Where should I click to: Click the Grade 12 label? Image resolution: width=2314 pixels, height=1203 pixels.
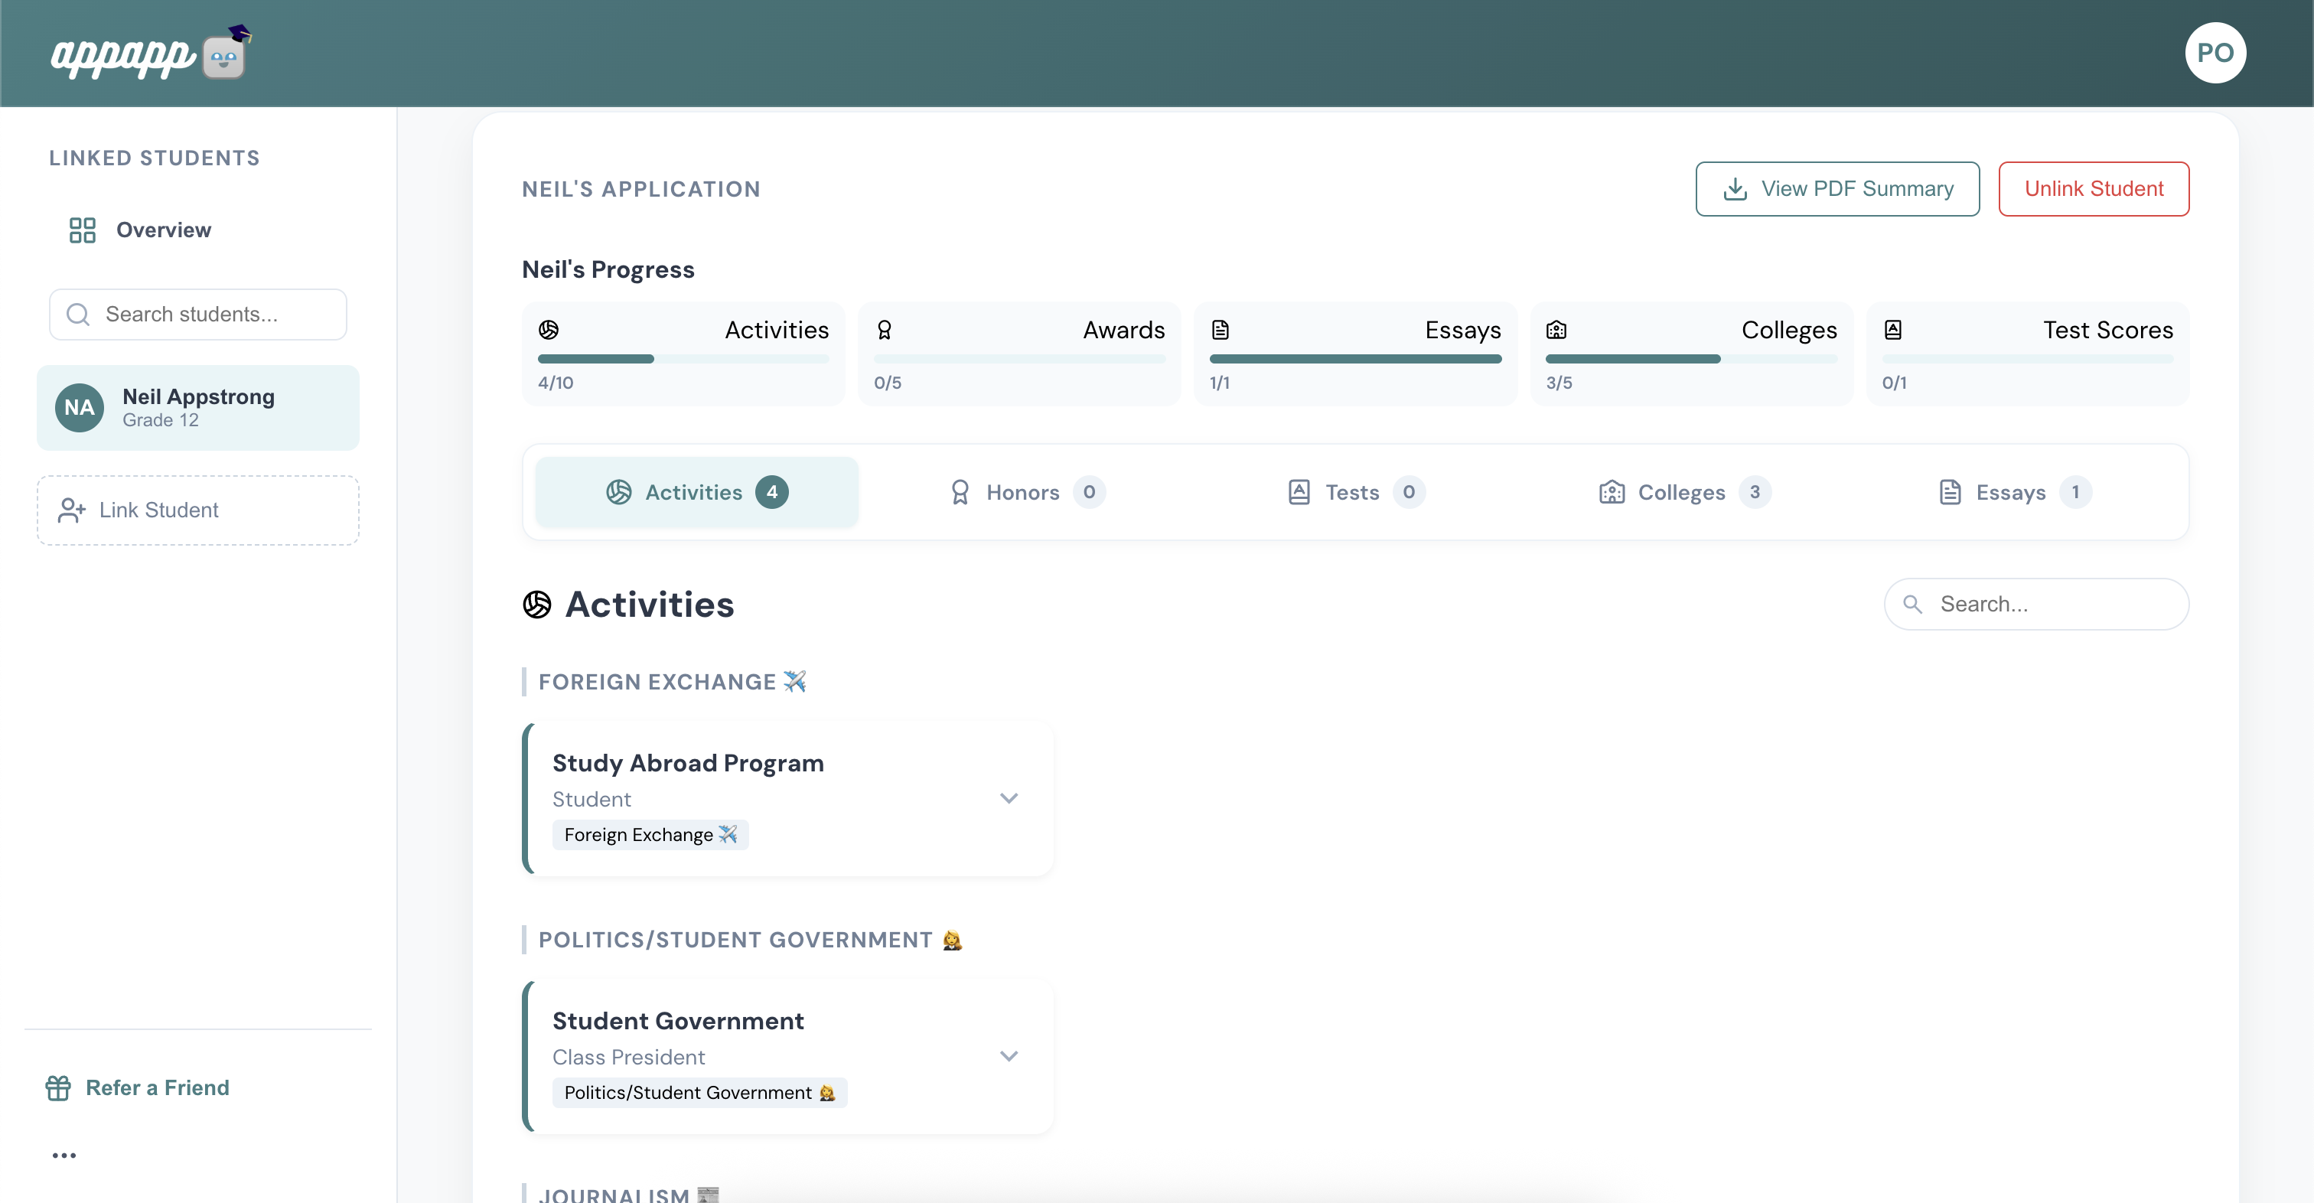coord(161,420)
